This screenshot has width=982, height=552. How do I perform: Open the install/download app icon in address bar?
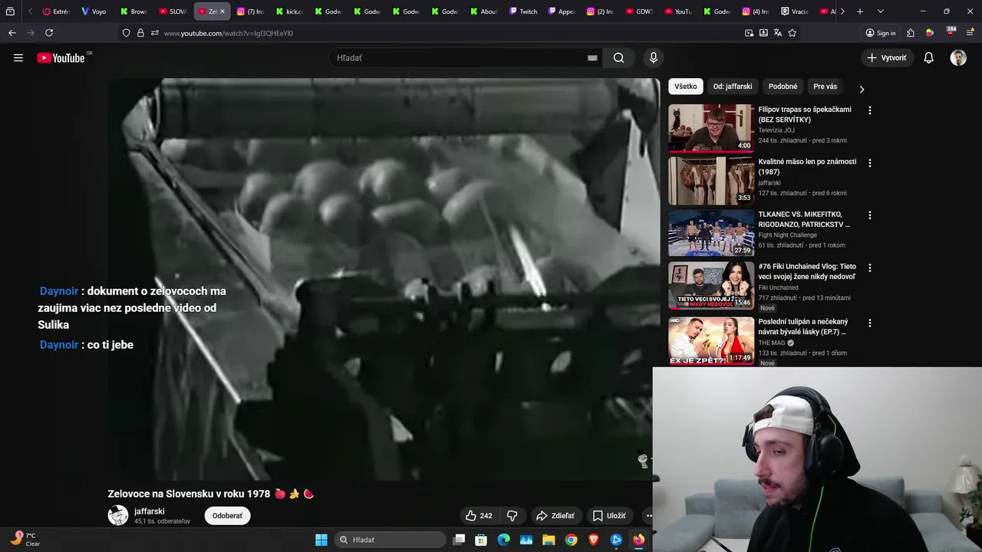click(x=763, y=33)
